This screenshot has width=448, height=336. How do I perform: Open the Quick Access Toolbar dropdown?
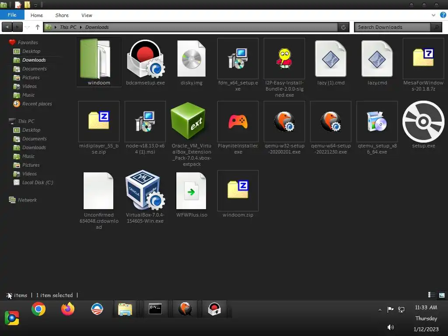pos(35,5)
